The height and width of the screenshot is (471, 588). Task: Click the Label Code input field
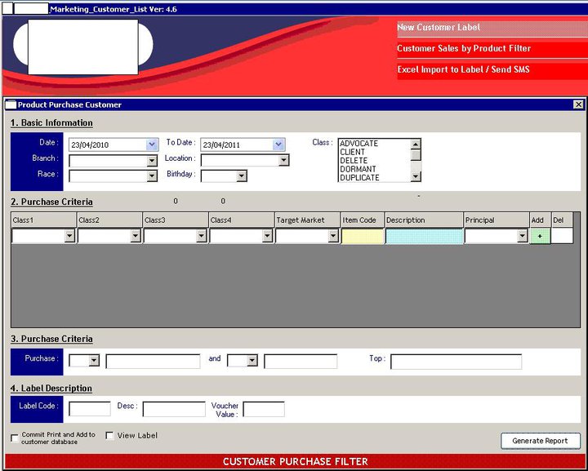pyautogui.click(x=90, y=409)
